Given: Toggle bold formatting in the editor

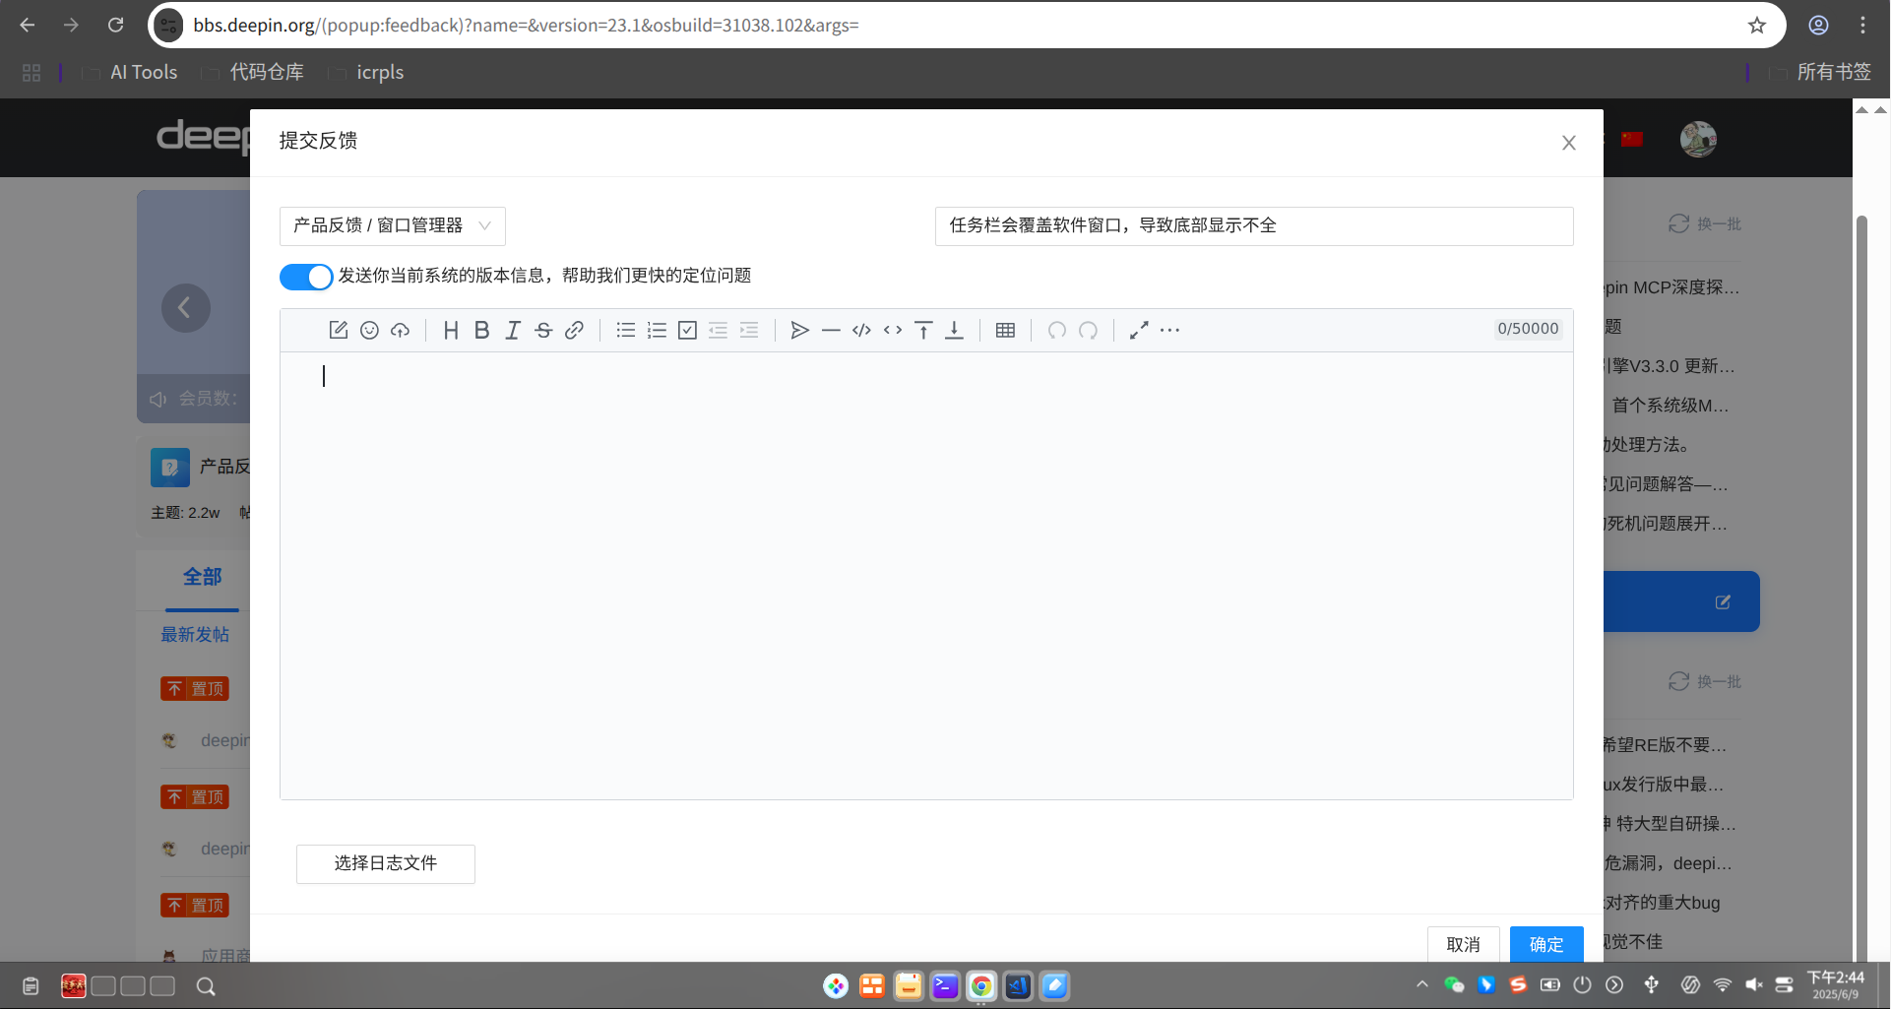Looking at the screenshot, I should [481, 331].
